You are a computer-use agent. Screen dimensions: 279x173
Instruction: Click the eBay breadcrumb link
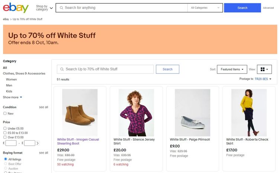point(6,19)
